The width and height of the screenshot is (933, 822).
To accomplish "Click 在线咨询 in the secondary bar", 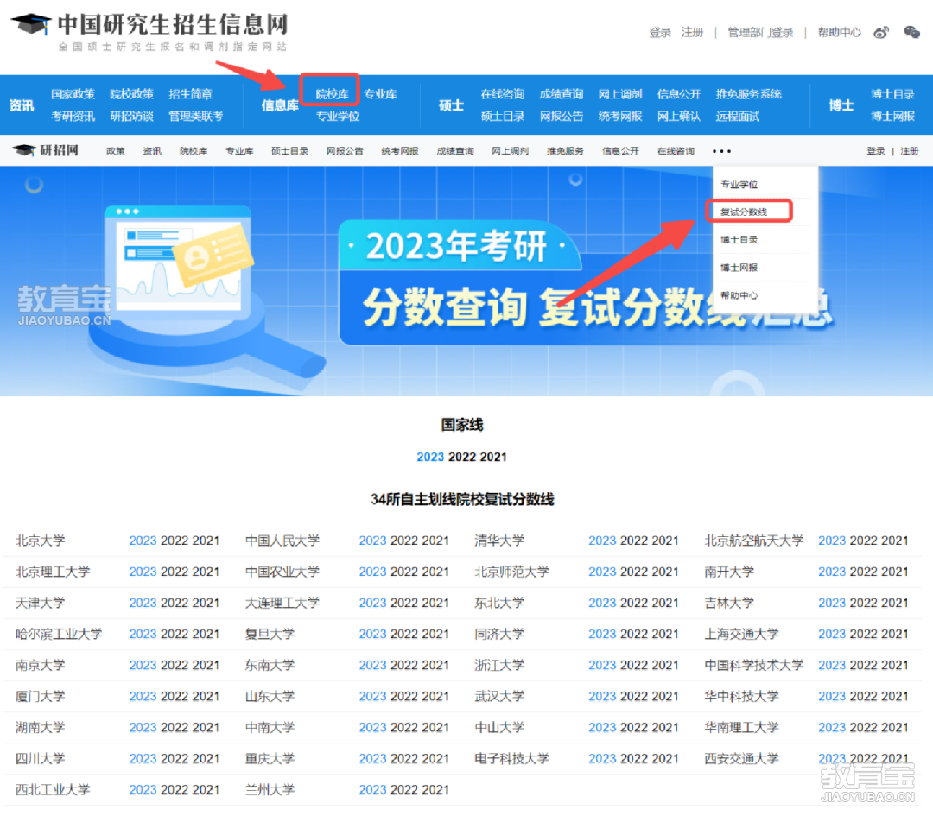I will click(676, 151).
